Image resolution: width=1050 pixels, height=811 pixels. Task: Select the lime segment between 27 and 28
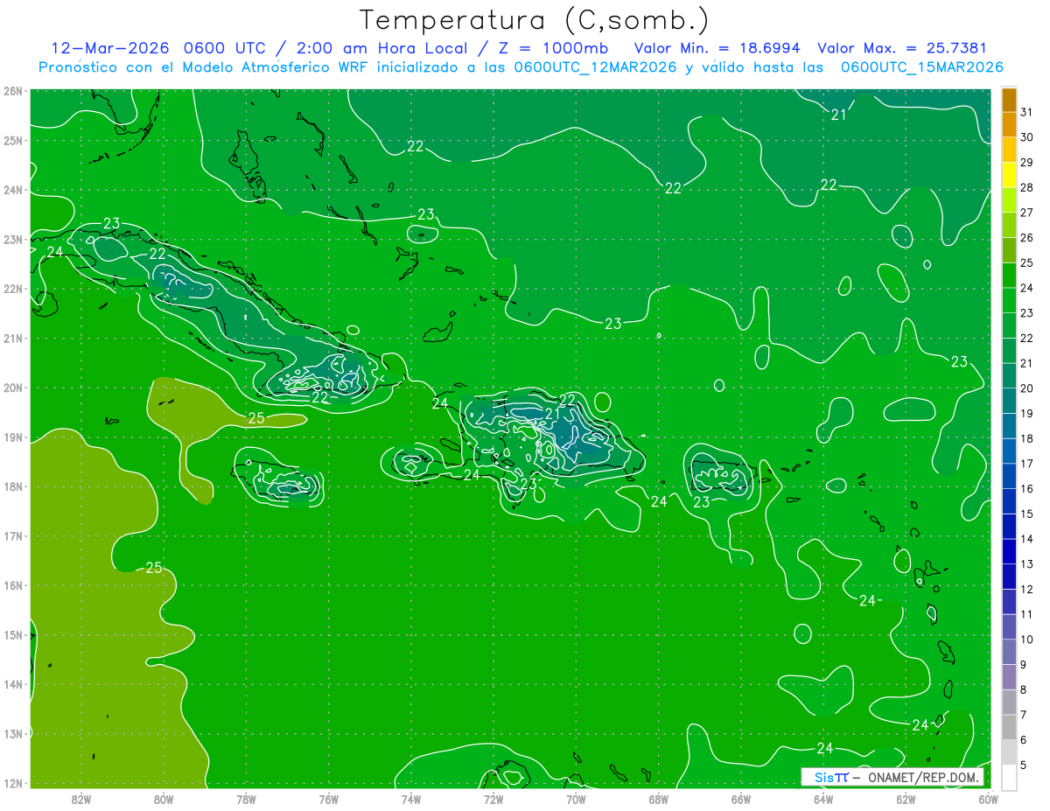[1009, 201]
